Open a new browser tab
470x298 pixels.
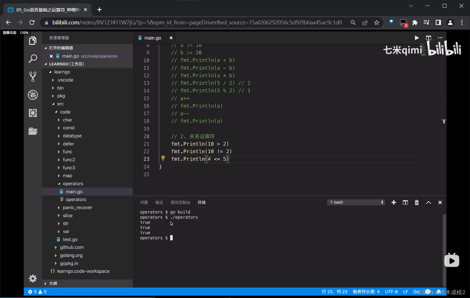99,10
